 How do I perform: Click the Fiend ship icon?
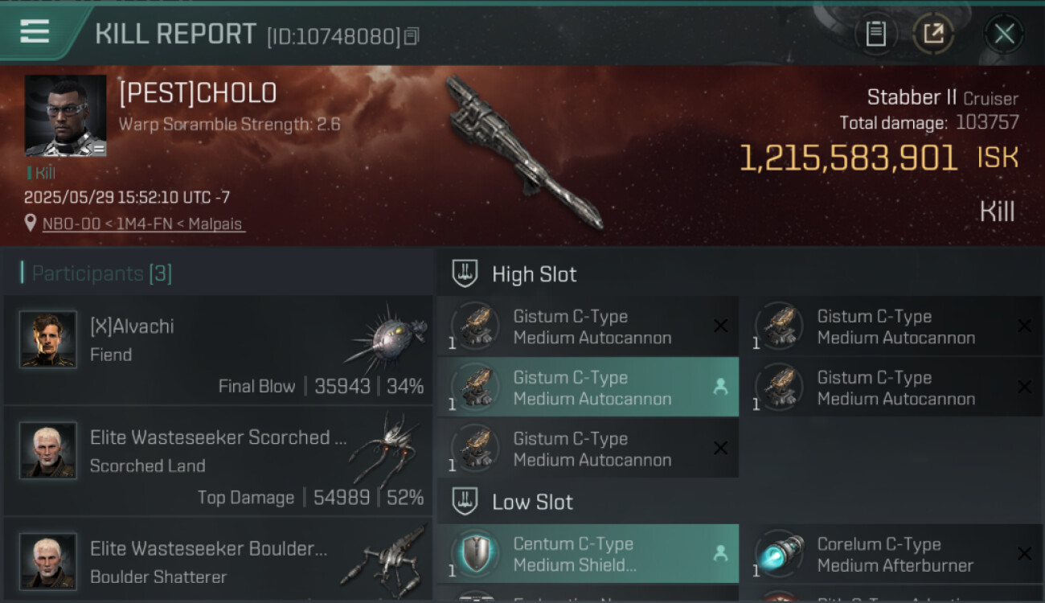tap(386, 336)
